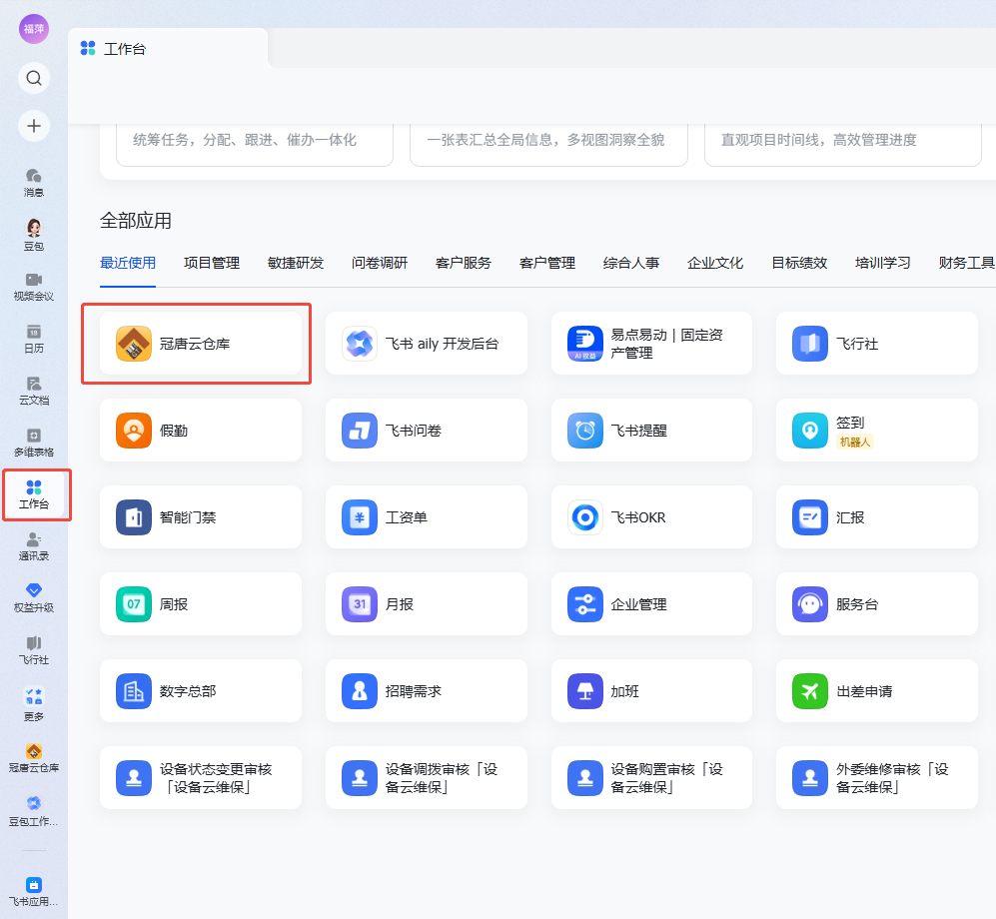Open 设备状态变更审核 app card
The image size is (996, 919).
(201, 778)
